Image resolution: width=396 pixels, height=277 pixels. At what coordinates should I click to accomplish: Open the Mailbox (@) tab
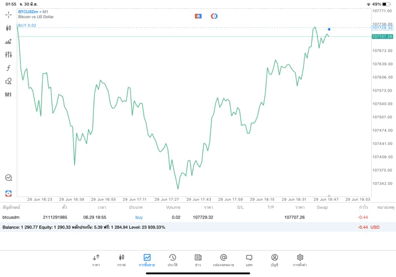pyautogui.click(x=223, y=260)
